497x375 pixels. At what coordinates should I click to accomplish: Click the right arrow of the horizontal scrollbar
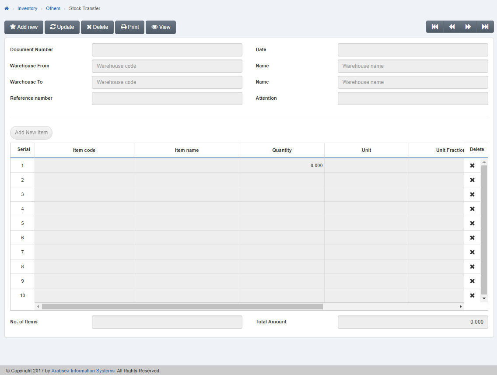pyautogui.click(x=461, y=306)
